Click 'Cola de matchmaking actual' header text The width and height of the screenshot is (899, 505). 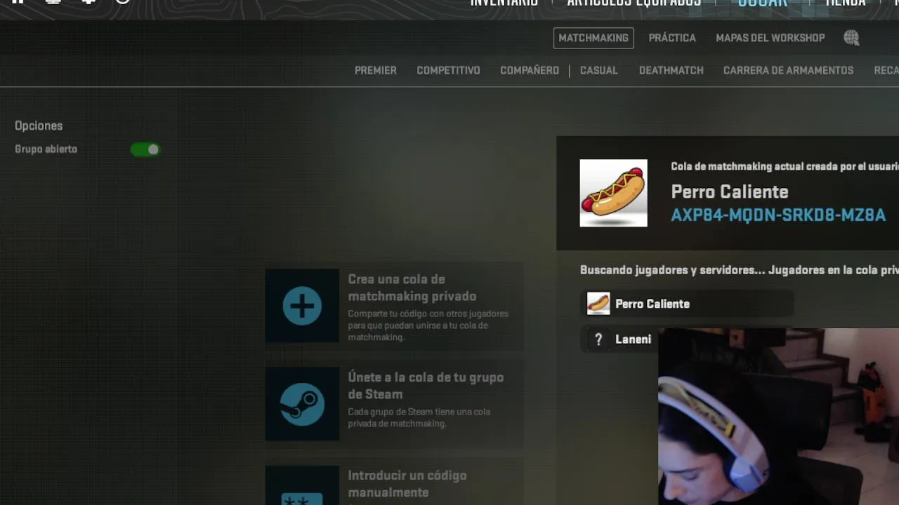[785, 166]
